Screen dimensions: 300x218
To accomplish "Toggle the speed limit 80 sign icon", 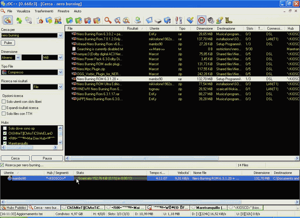I will coord(202,20).
